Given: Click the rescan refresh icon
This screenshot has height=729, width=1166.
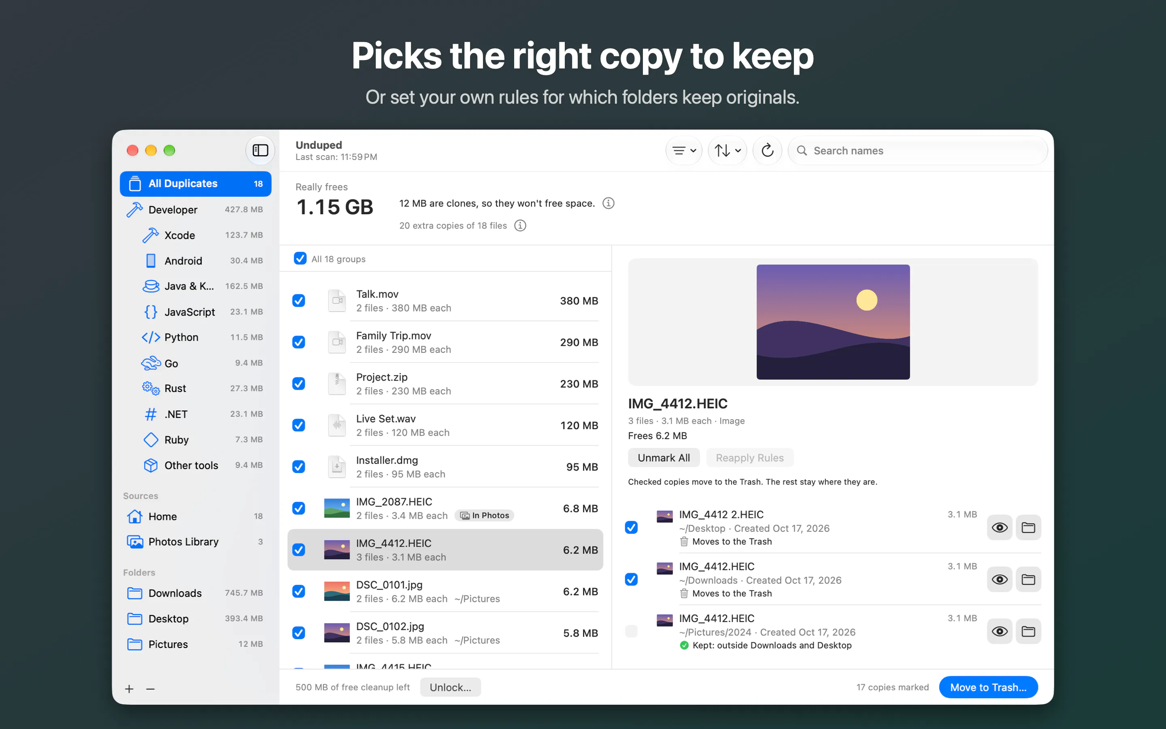Looking at the screenshot, I should tap(767, 150).
